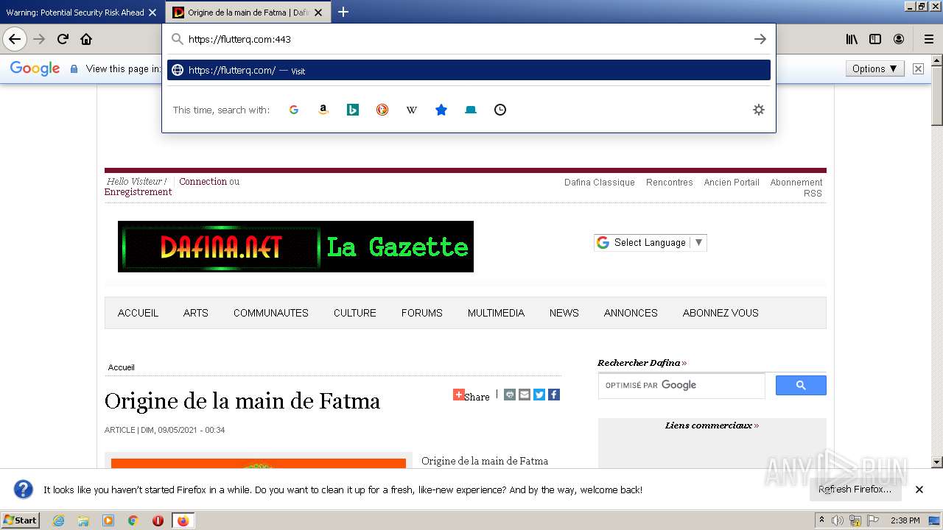
Task: Go back to the previous page
Action: pos(15,39)
